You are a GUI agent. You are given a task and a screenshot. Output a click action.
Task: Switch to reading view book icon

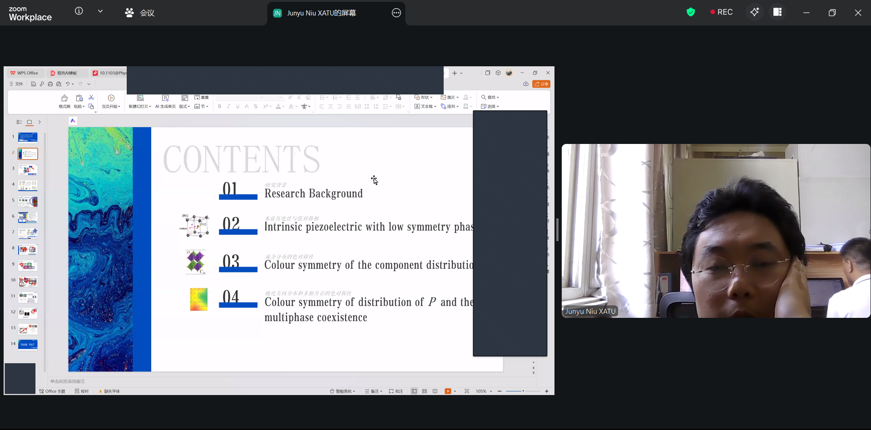coord(435,391)
